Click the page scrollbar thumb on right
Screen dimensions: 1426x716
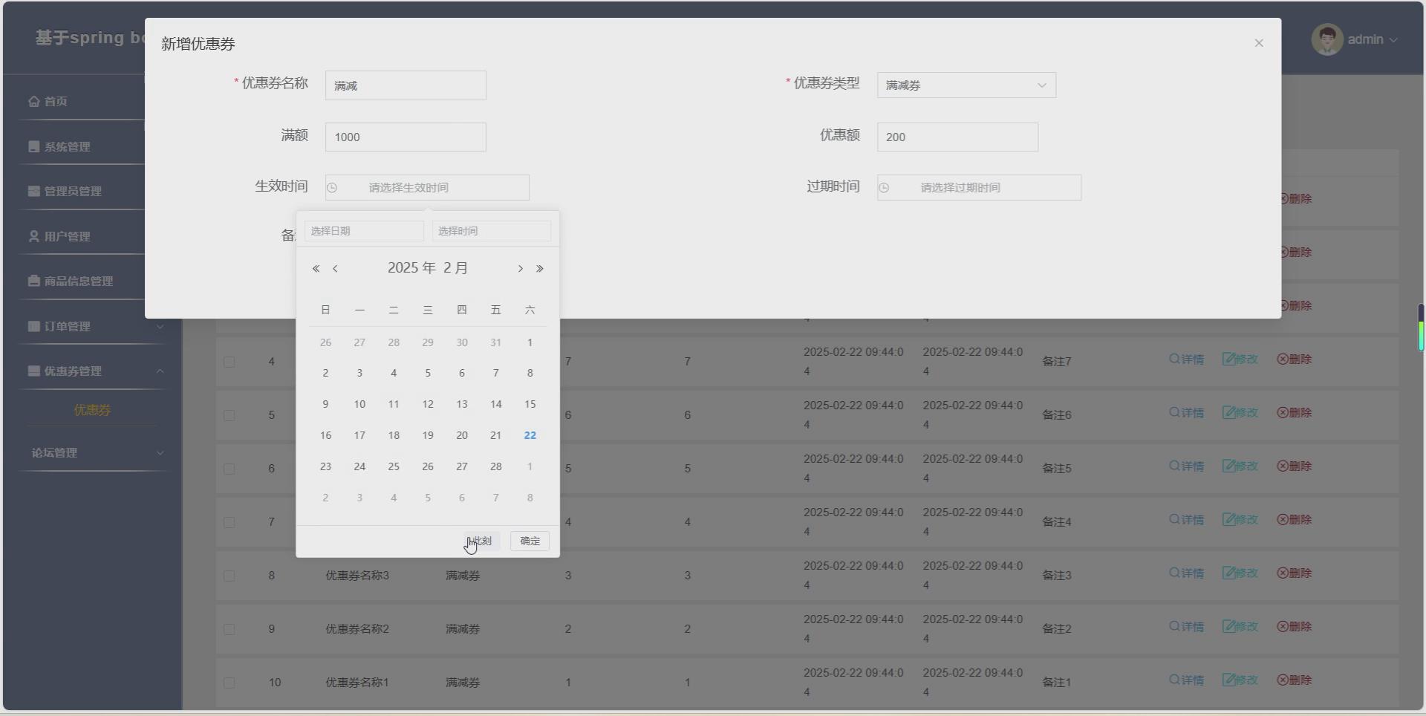(x=1421, y=327)
